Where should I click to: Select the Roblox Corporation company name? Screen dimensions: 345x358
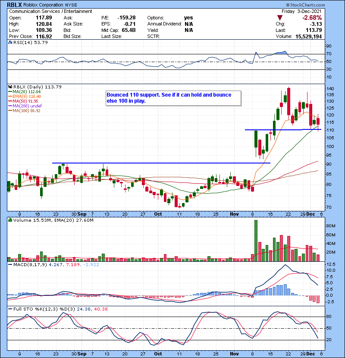coord(43,5)
